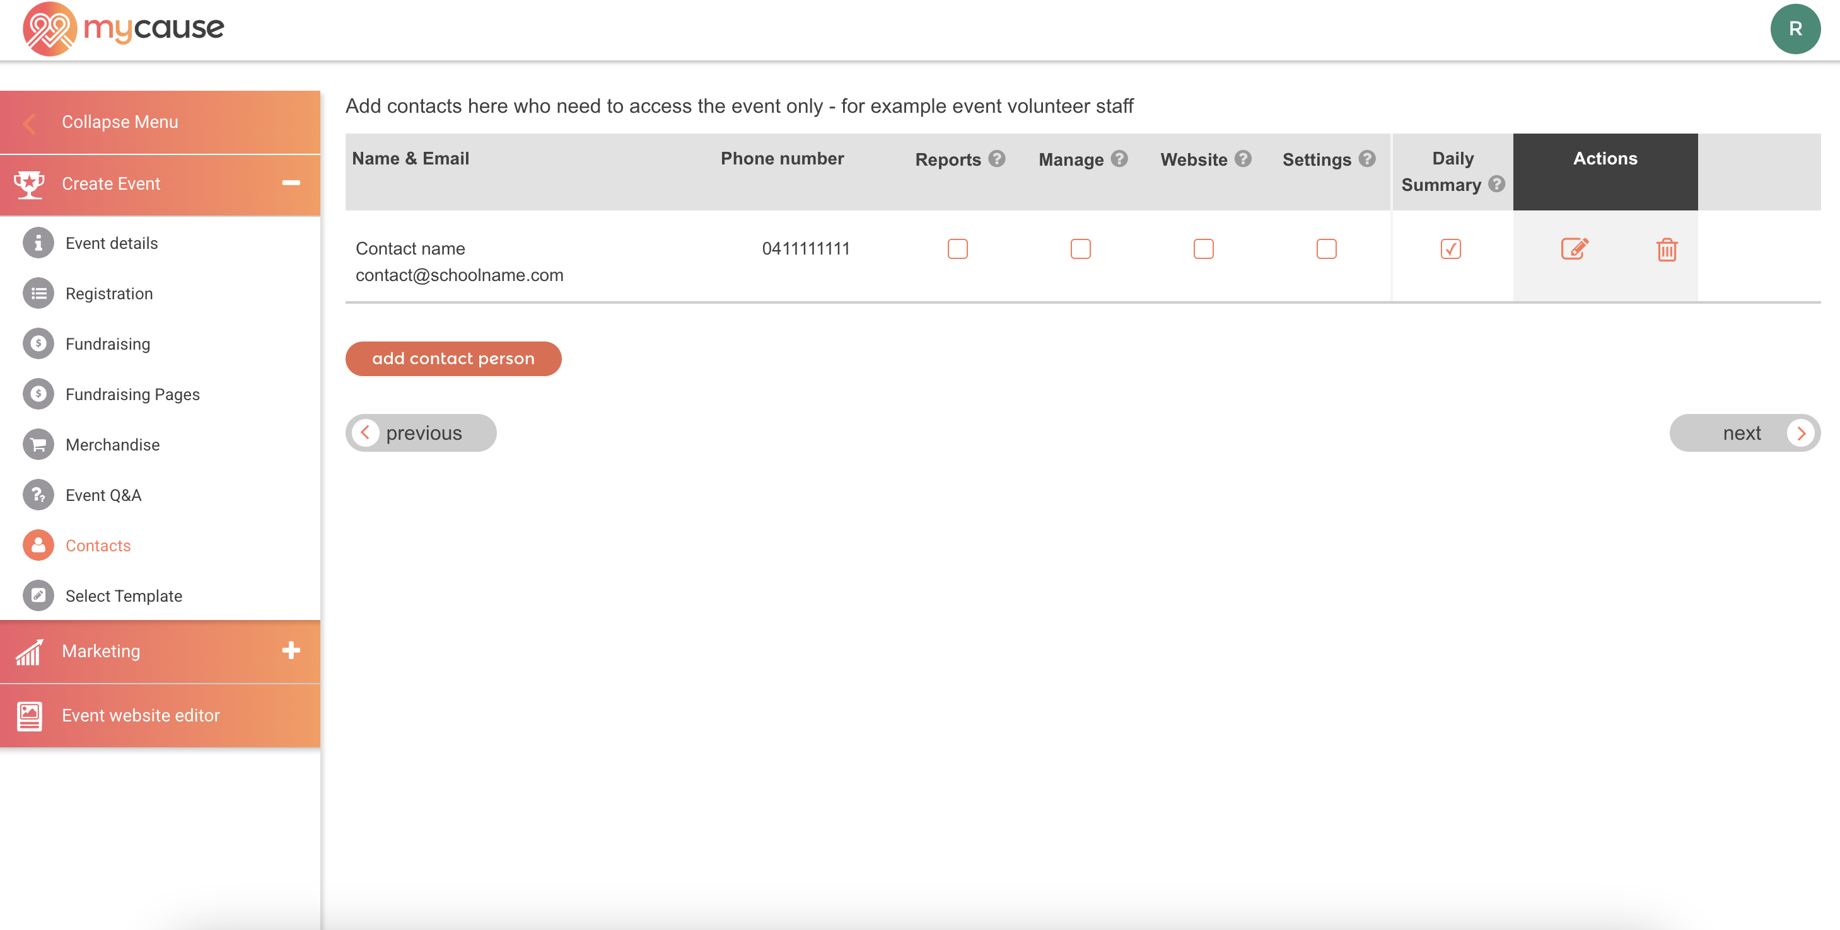Show help for Daily Summary column

point(1496,184)
